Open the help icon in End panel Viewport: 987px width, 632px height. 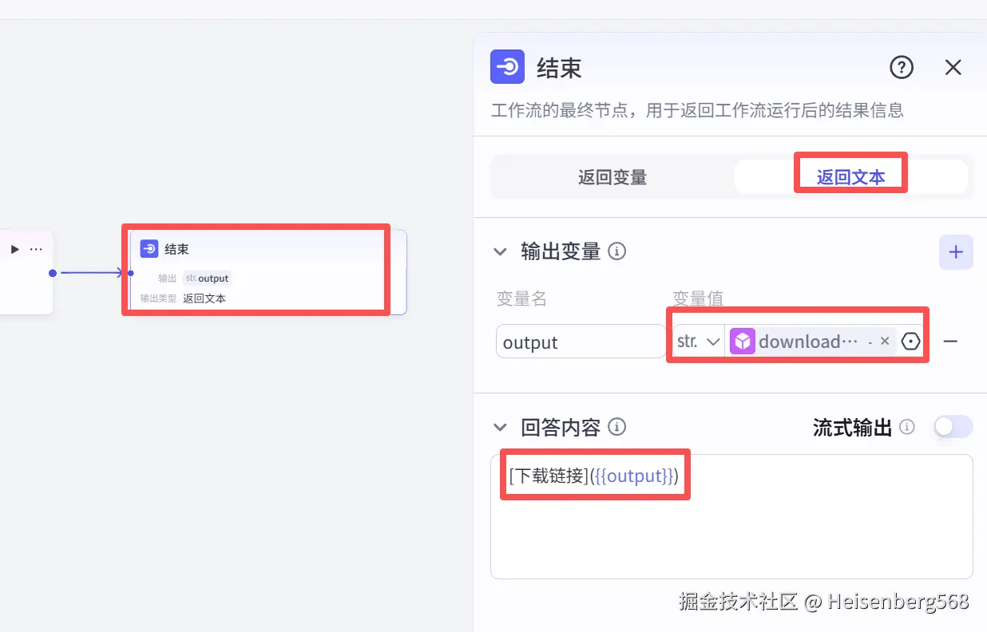point(902,68)
